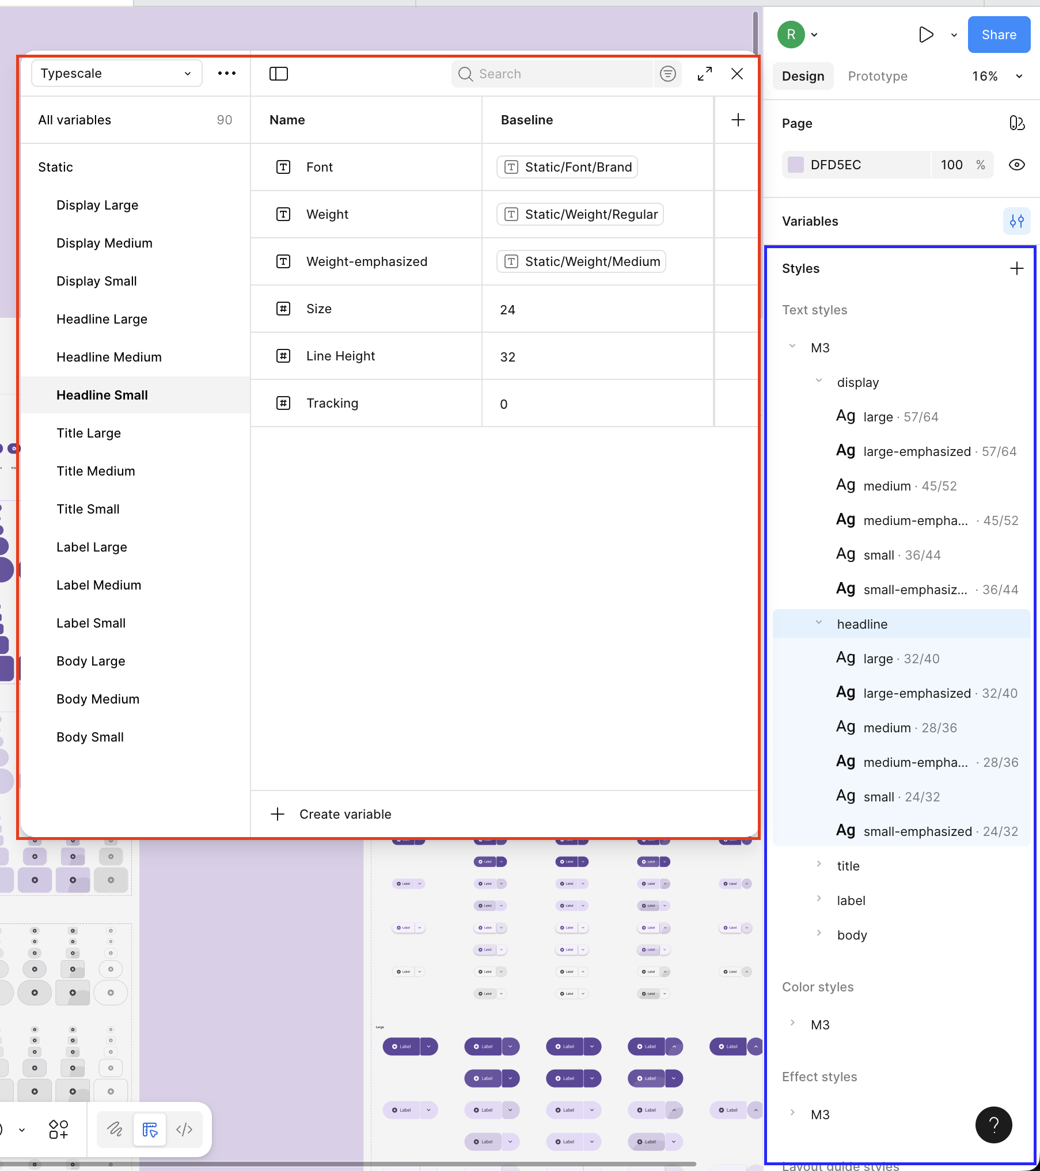
Task: Switch to the Design tab
Action: pyautogui.click(x=803, y=76)
